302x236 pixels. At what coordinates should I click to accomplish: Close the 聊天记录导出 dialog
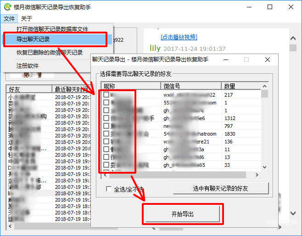coord(267,60)
